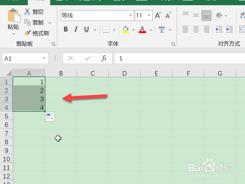The width and height of the screenshot is (245, 184).
Task: Click the Select All corner triangle
Action: 9,73
